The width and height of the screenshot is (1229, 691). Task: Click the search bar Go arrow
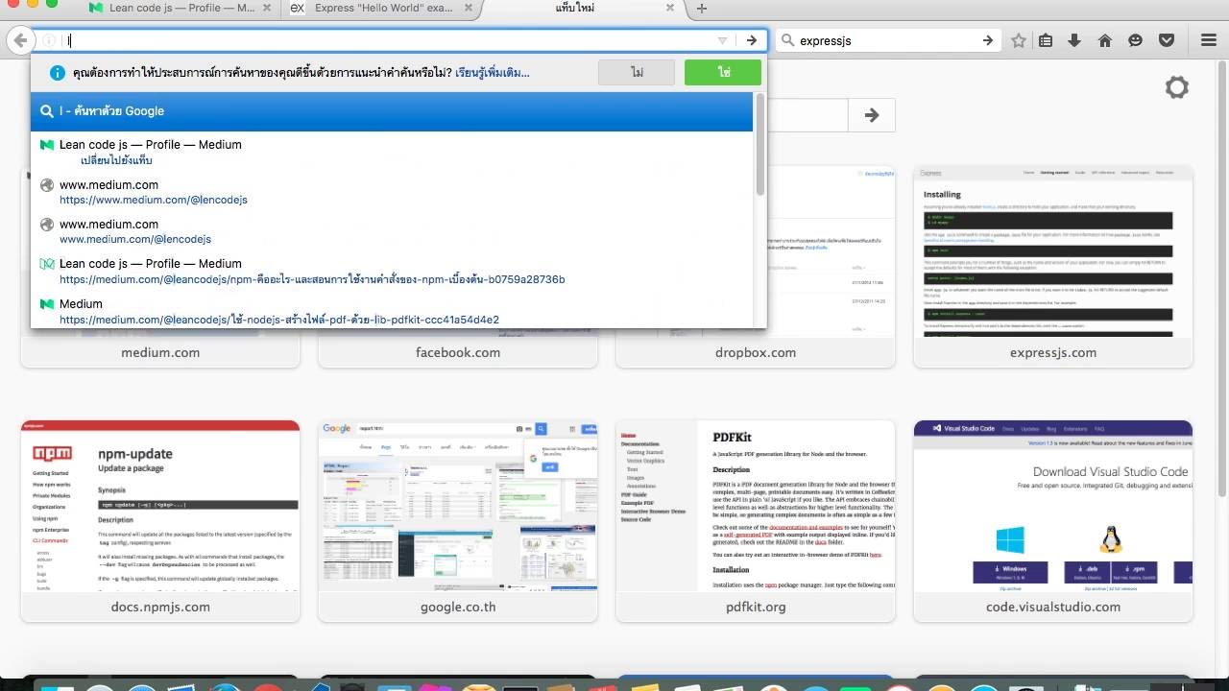(x=987, y=40)
